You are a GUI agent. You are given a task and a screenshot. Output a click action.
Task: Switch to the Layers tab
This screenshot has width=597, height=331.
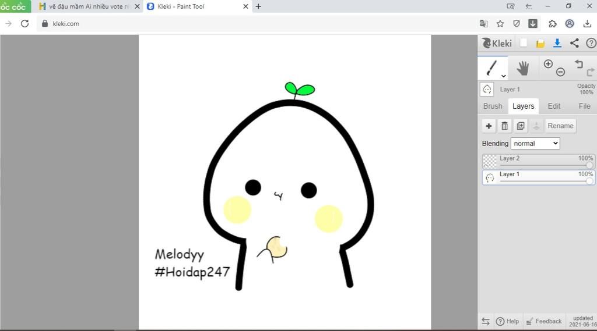523,106
